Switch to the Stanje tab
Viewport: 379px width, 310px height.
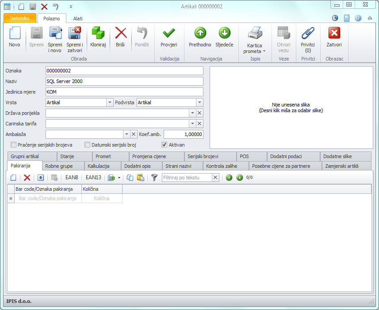(75, 156)
